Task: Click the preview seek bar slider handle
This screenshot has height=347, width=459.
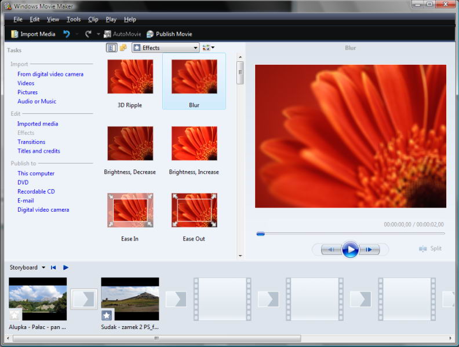Action: (261, 234)
